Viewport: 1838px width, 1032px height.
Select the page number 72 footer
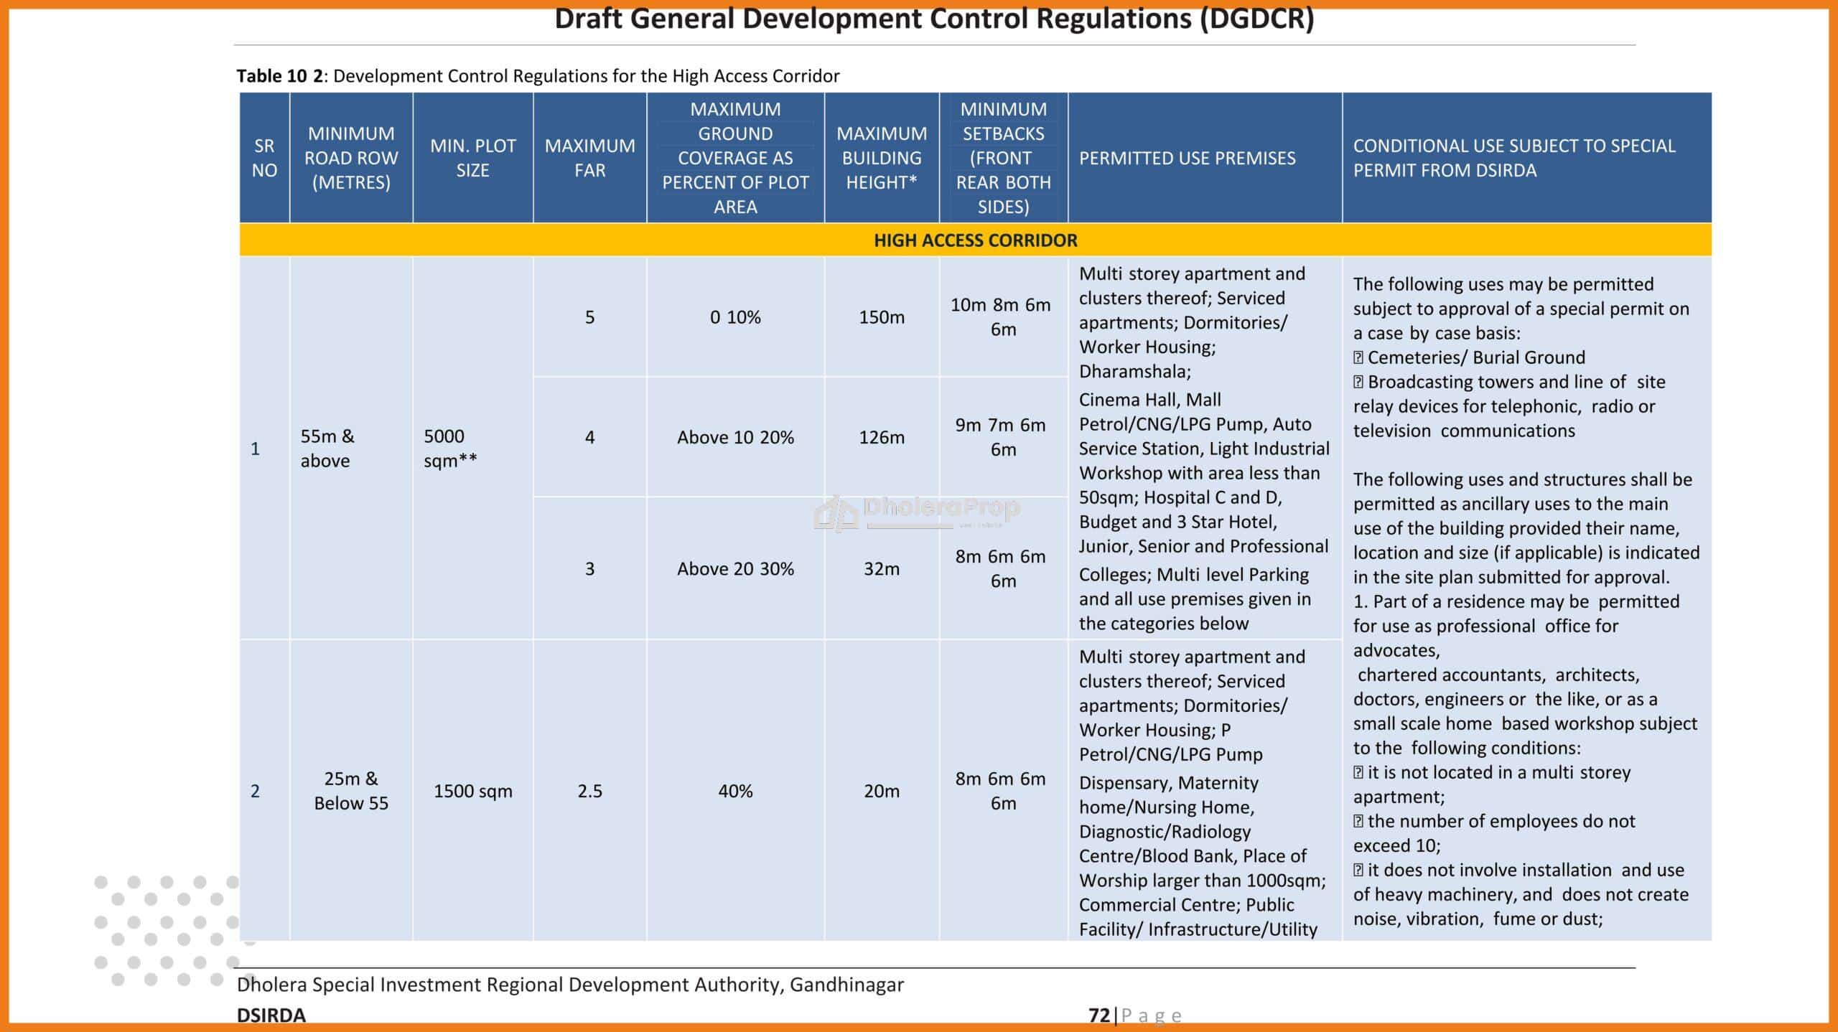(x=1134, y=1015)
